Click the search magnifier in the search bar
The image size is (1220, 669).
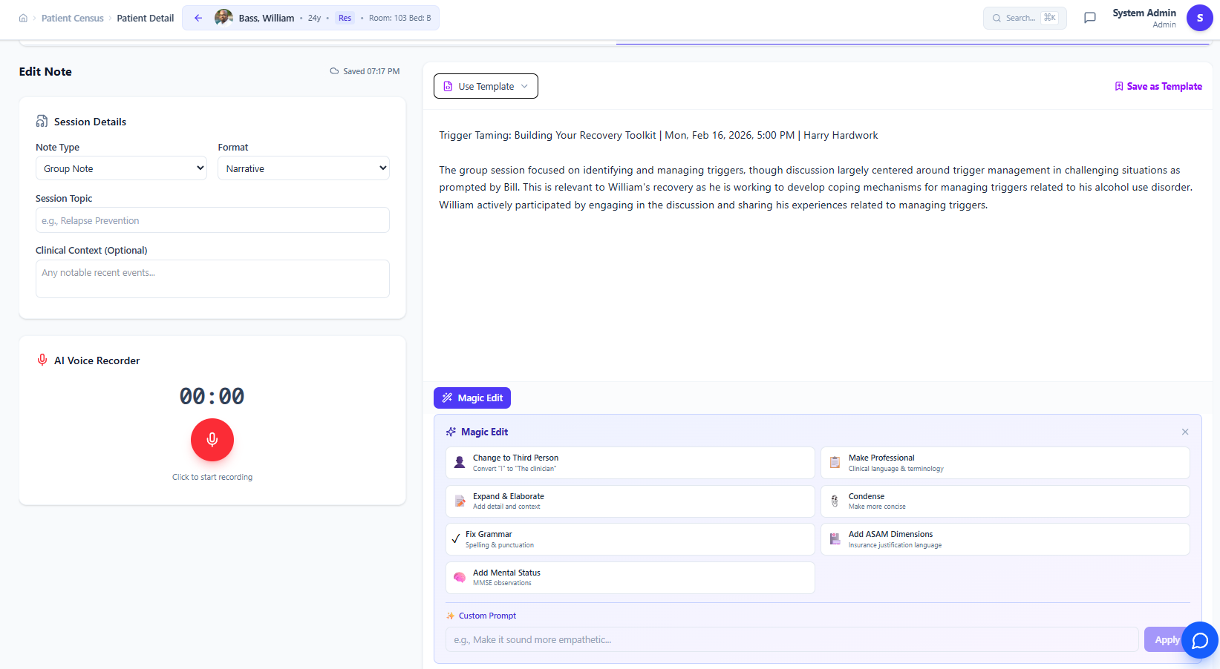(x=996, y=17)
